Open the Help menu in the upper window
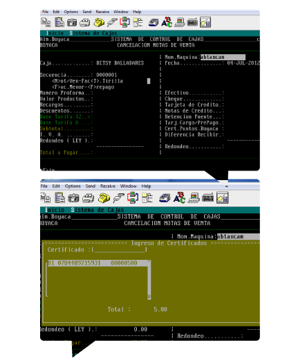305x361 pixels. pyautogui.click(x=137, y=12)
